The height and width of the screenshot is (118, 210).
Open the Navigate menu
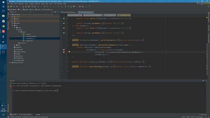tap(21, 4)
